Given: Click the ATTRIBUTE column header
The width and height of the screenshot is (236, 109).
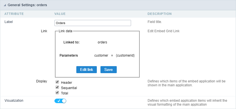Looking at the screenshot, I should [x=14, y=14].
